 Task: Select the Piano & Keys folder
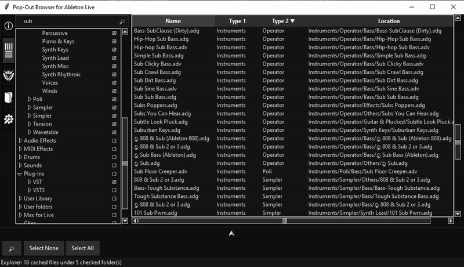point(58,41)
